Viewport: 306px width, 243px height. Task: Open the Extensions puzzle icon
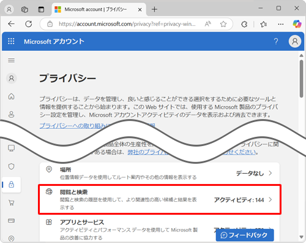click(x=244, y=25)
